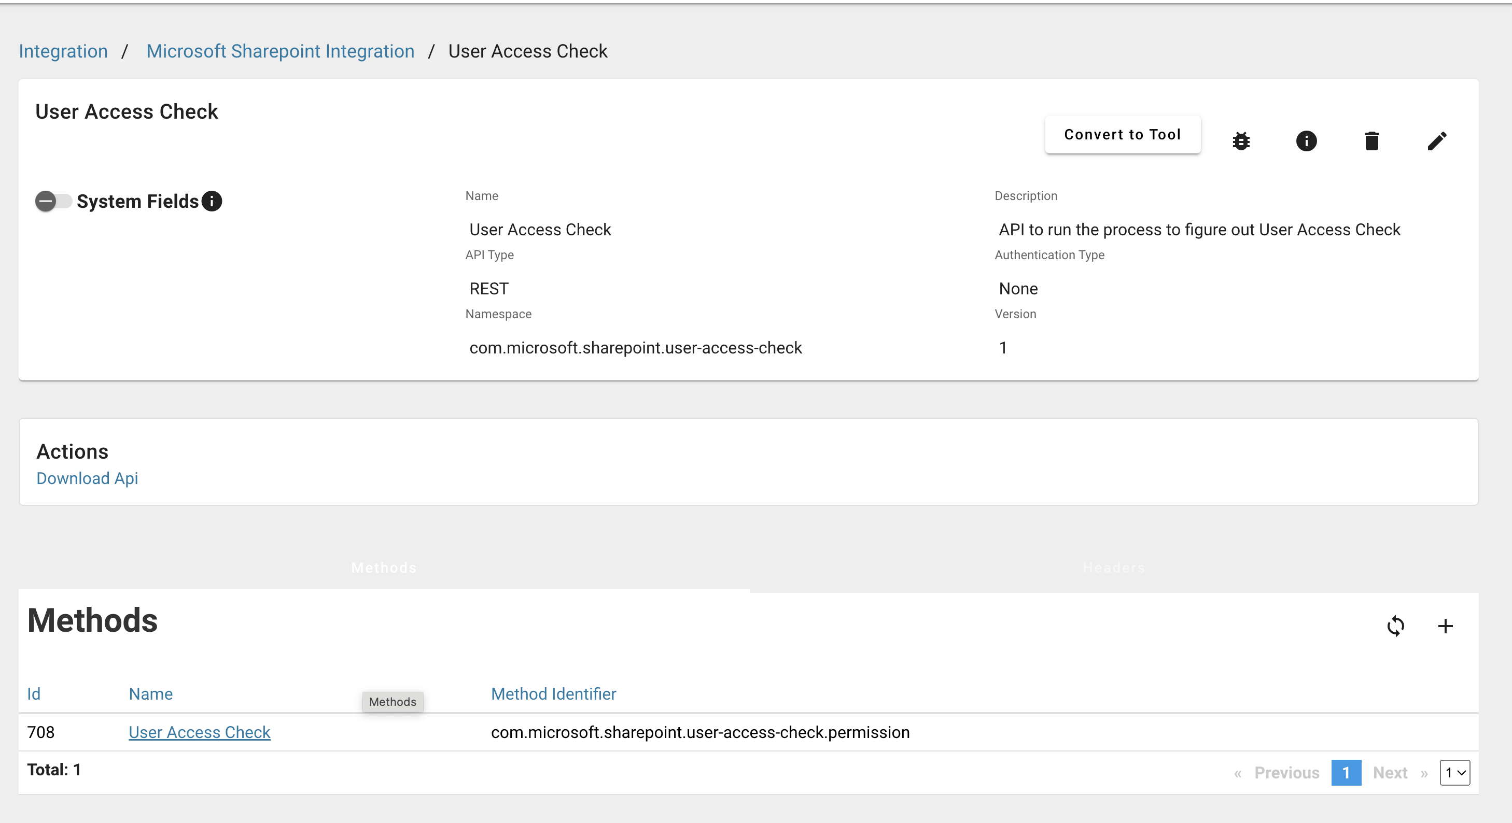
Task: Refresh the Methods table
Action: click(1396, 626)
